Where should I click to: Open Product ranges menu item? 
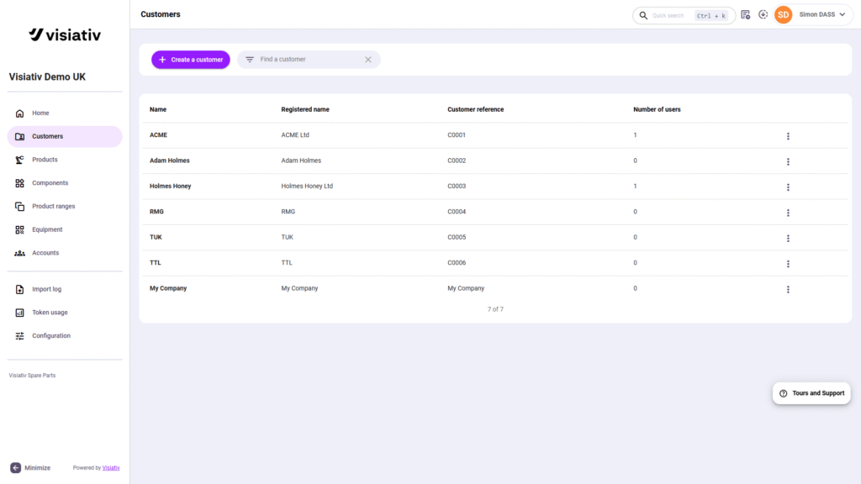(x=65, y=207)
